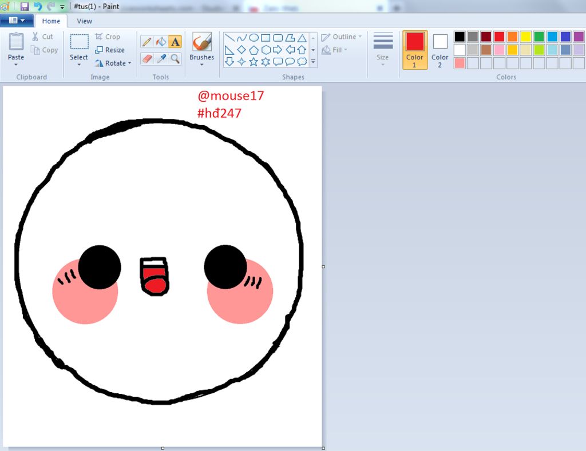Activate the Color 2 background box
This screenshot has width=586, height=451.
[440, 50]
